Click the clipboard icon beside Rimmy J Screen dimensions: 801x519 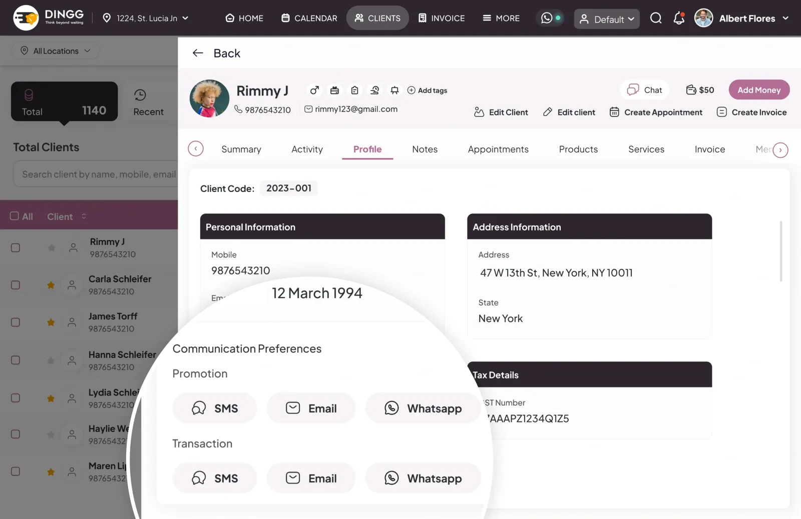tap(354, 90)
